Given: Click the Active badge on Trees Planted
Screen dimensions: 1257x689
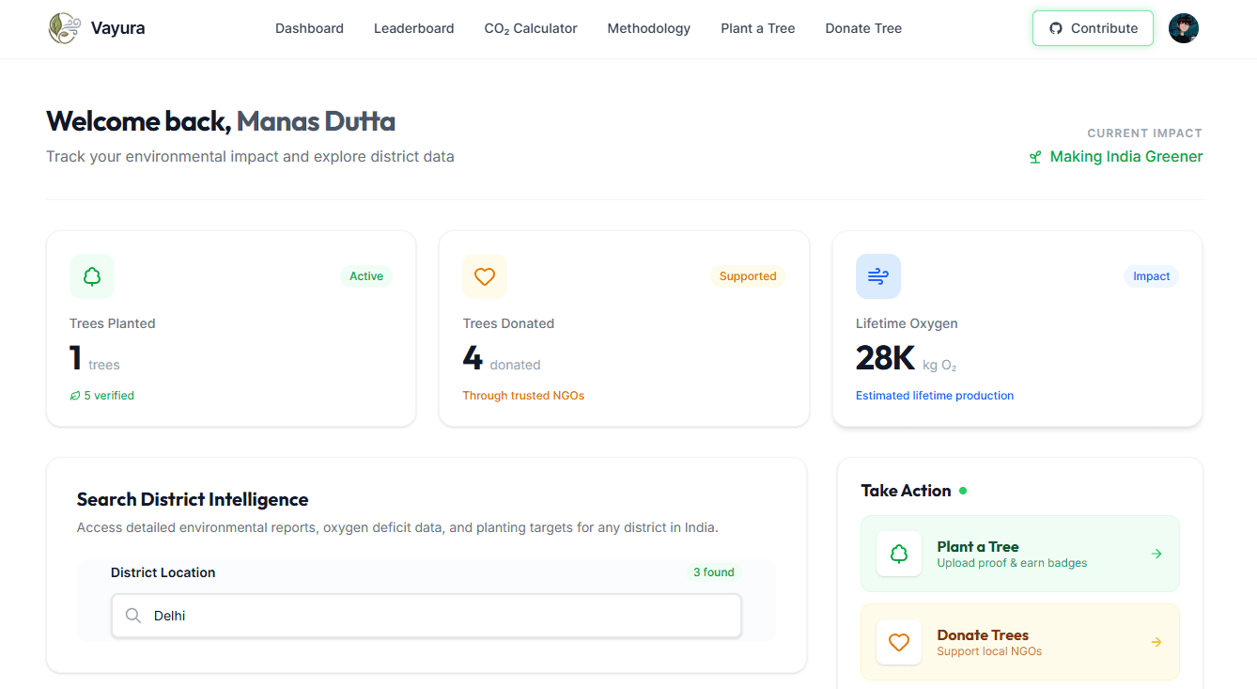Looking at the screenshot, I should tap(366, 276).
